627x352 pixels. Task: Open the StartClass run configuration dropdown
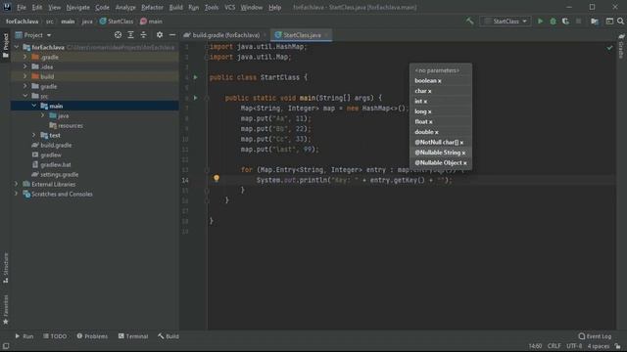(x=506, y=22)
